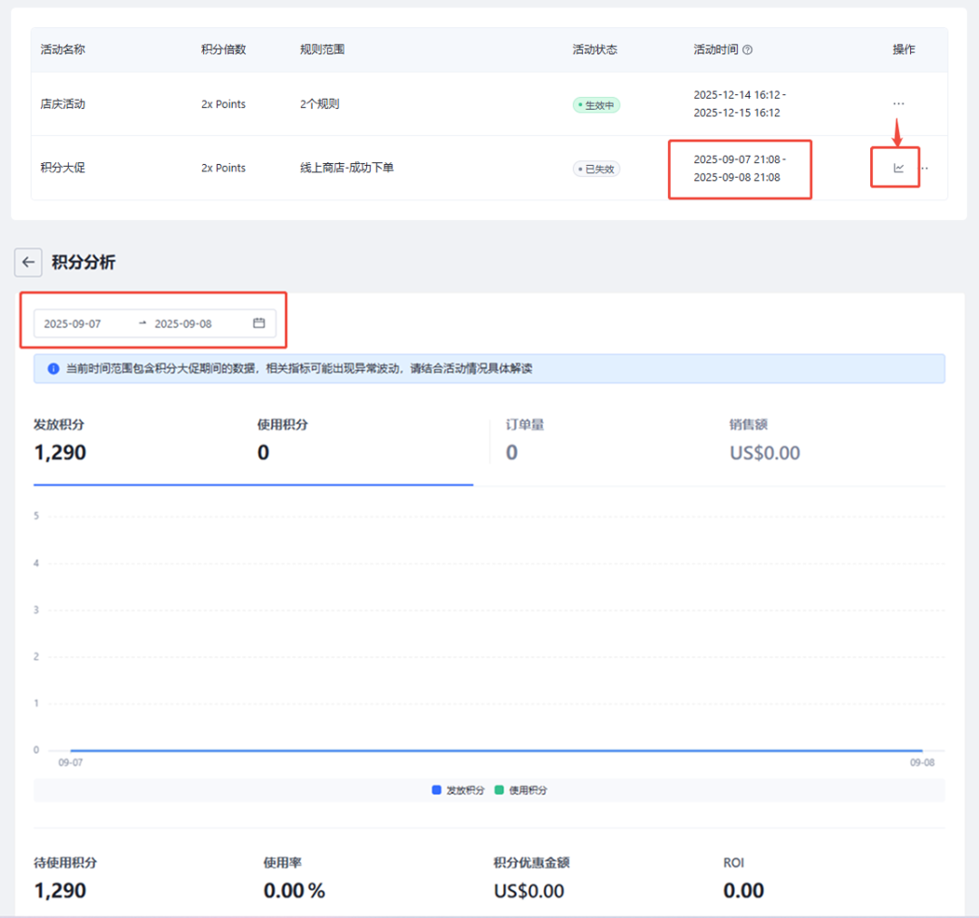Open analytics chart icon for 积分大促
Image resolution: width=979 pixels, height=918 pixels.
898,168
